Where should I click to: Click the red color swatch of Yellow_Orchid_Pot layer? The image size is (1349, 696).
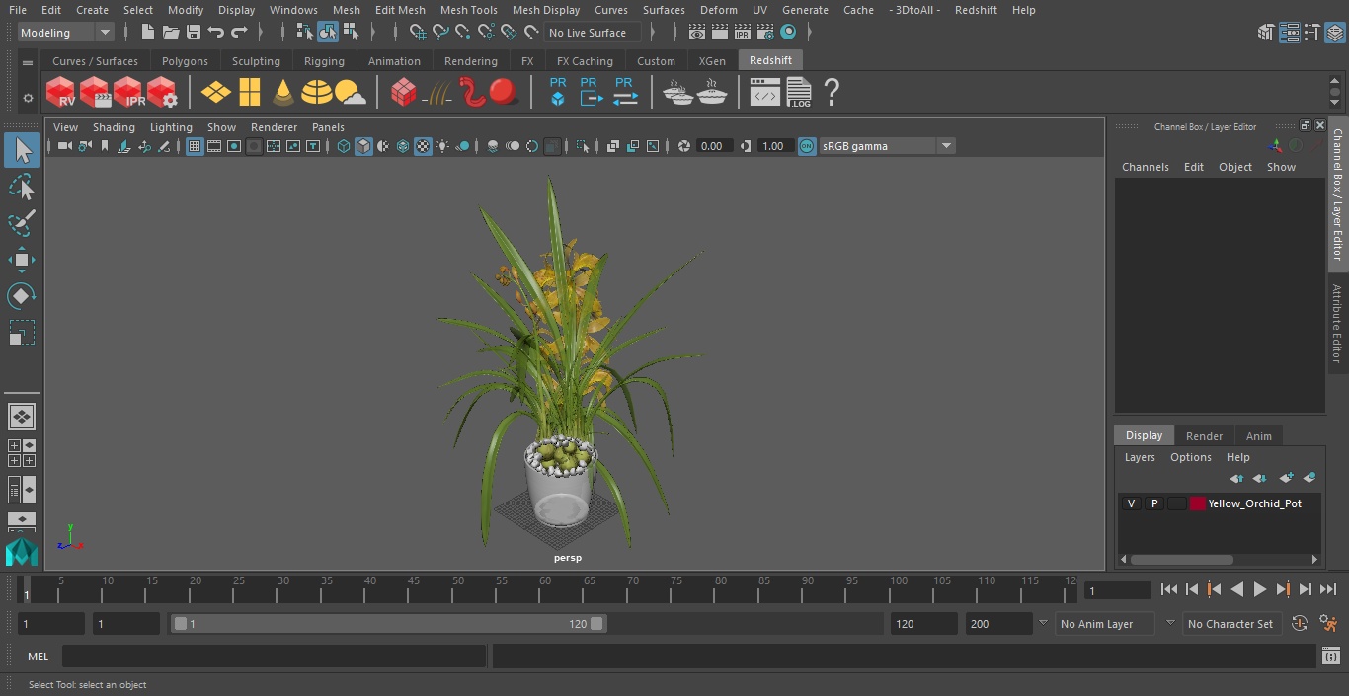(1198, 503)
